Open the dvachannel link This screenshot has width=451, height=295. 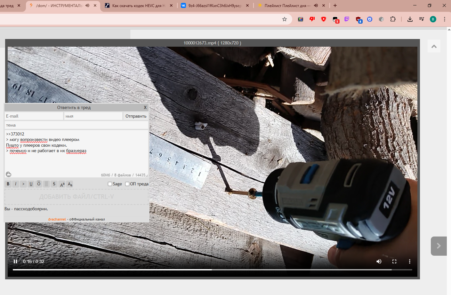(57, 219)
